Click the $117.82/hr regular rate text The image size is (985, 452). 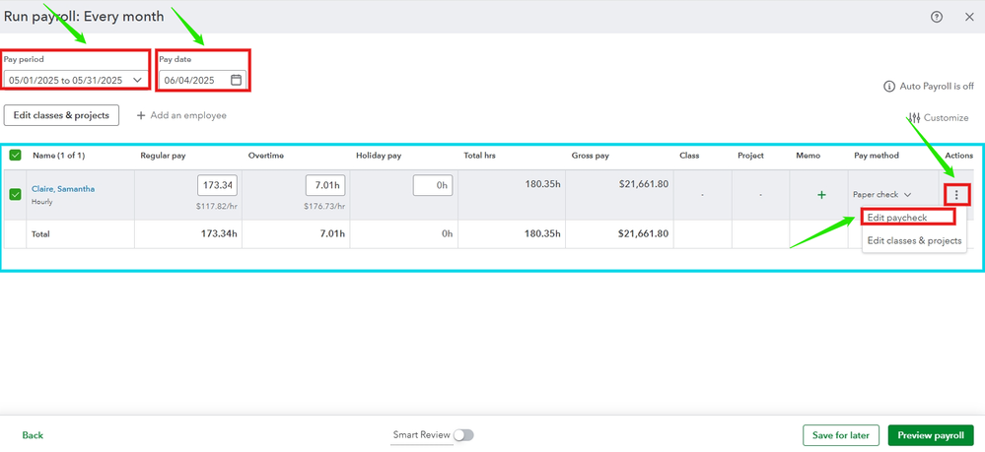pyautogui.click(x=218, y=205)
